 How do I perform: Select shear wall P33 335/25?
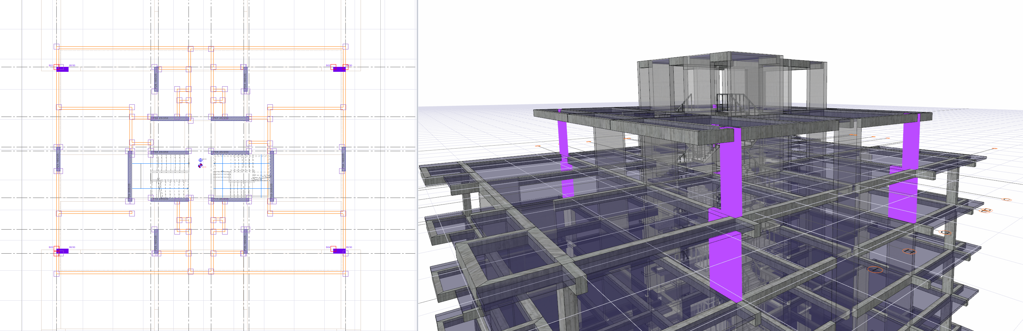(272, 176)
